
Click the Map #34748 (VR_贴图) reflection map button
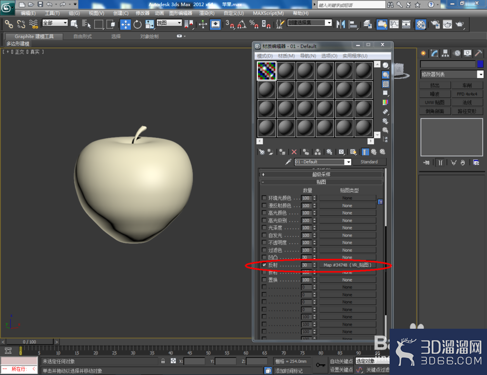347,265
